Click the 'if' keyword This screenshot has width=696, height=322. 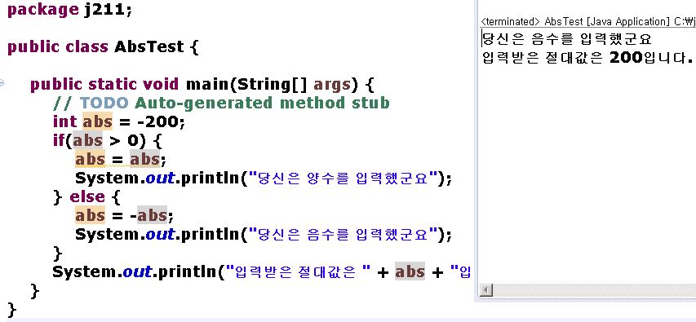click(60, 140)
